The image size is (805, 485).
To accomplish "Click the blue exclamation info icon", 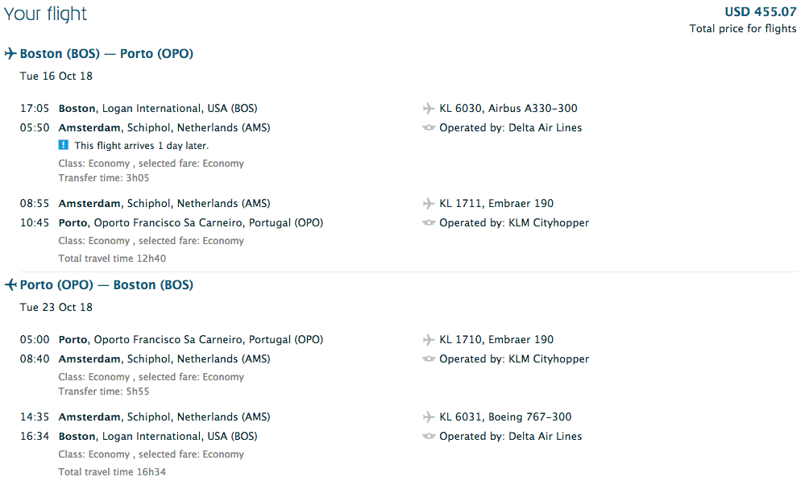I will [64, 146].
